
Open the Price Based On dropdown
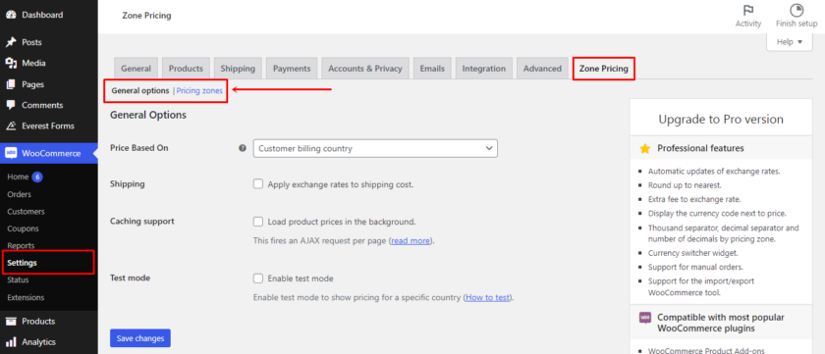pyautogui.click(x=375, y=149)
